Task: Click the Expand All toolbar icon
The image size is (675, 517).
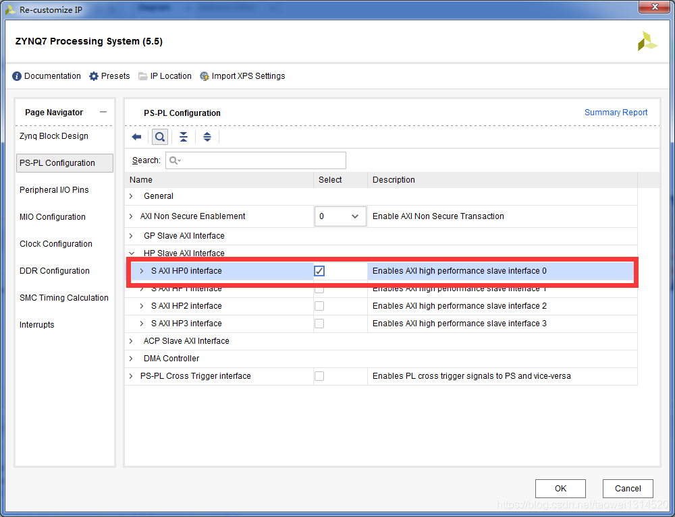Action: point(207,137)
